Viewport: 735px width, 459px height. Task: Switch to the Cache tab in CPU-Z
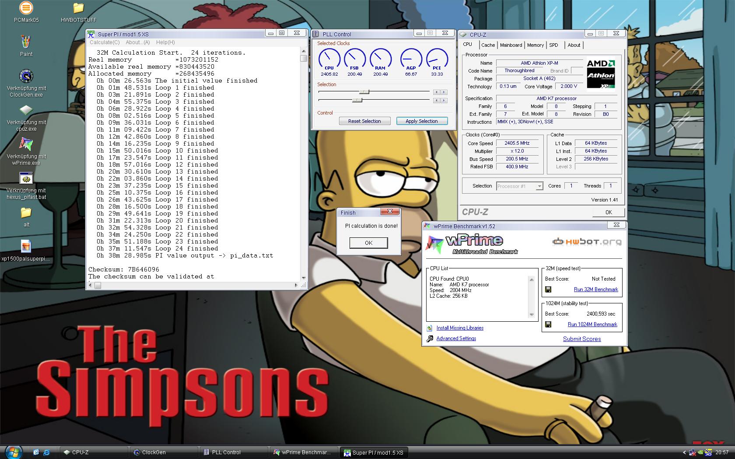click(x=488, y=45)
